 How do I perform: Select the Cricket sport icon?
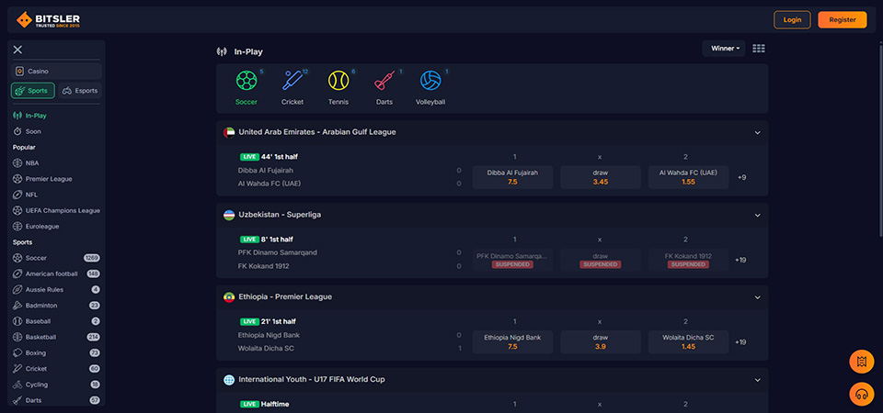(292, 81)
